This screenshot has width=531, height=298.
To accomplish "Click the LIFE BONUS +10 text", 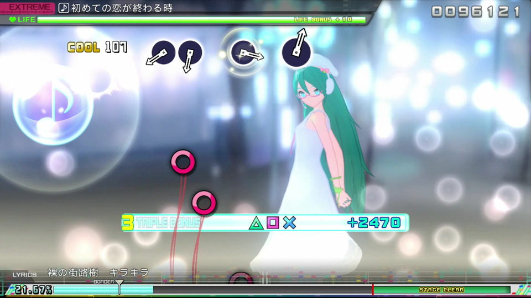I will coord(324,20).
